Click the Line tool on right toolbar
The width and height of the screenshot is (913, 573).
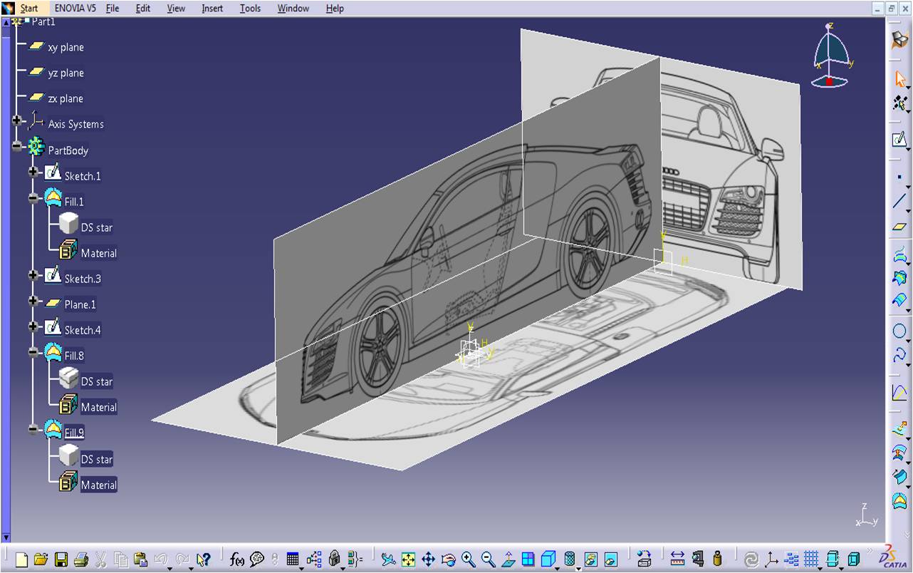point(899,202)
